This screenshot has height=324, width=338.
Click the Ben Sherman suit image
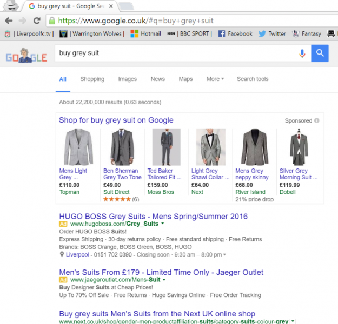pyautogui.click(x=122, y=147)
